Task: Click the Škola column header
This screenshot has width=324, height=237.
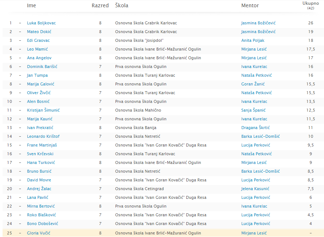Action: tap(122, 5)
